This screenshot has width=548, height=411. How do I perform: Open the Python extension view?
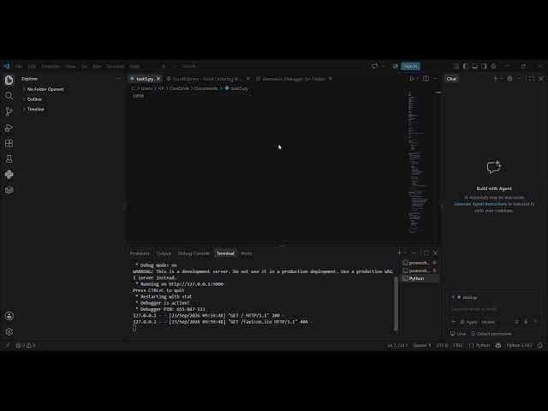click(x=9, y=175)
